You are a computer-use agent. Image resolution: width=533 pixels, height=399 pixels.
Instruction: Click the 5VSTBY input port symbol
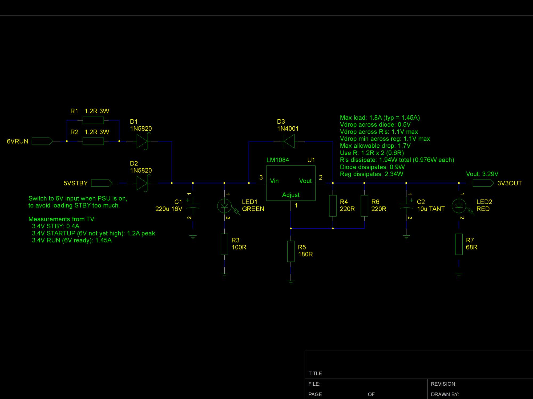tap(102, 183)
